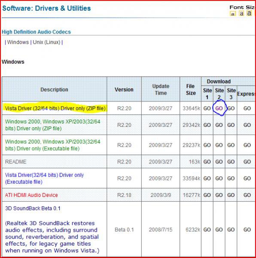This screenshot has height=258, width=256.
Task: Click file size 33645k cell
Action: coord(192,108)
